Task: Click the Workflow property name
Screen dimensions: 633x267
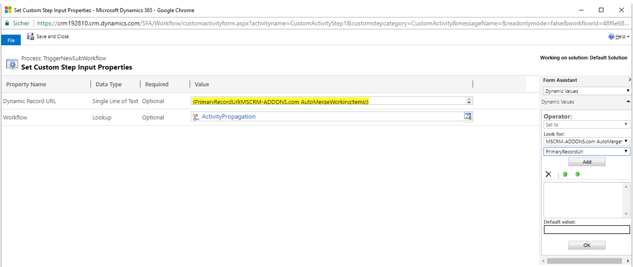Action: coord(15,117)
